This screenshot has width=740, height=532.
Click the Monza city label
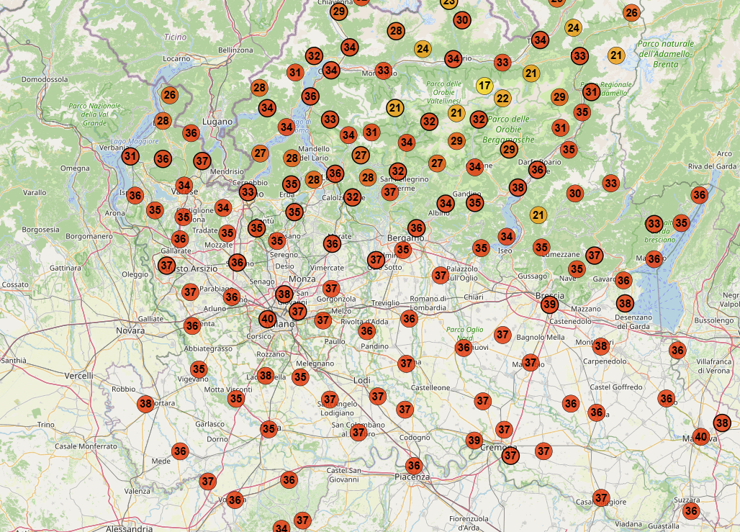click(302, 279)
